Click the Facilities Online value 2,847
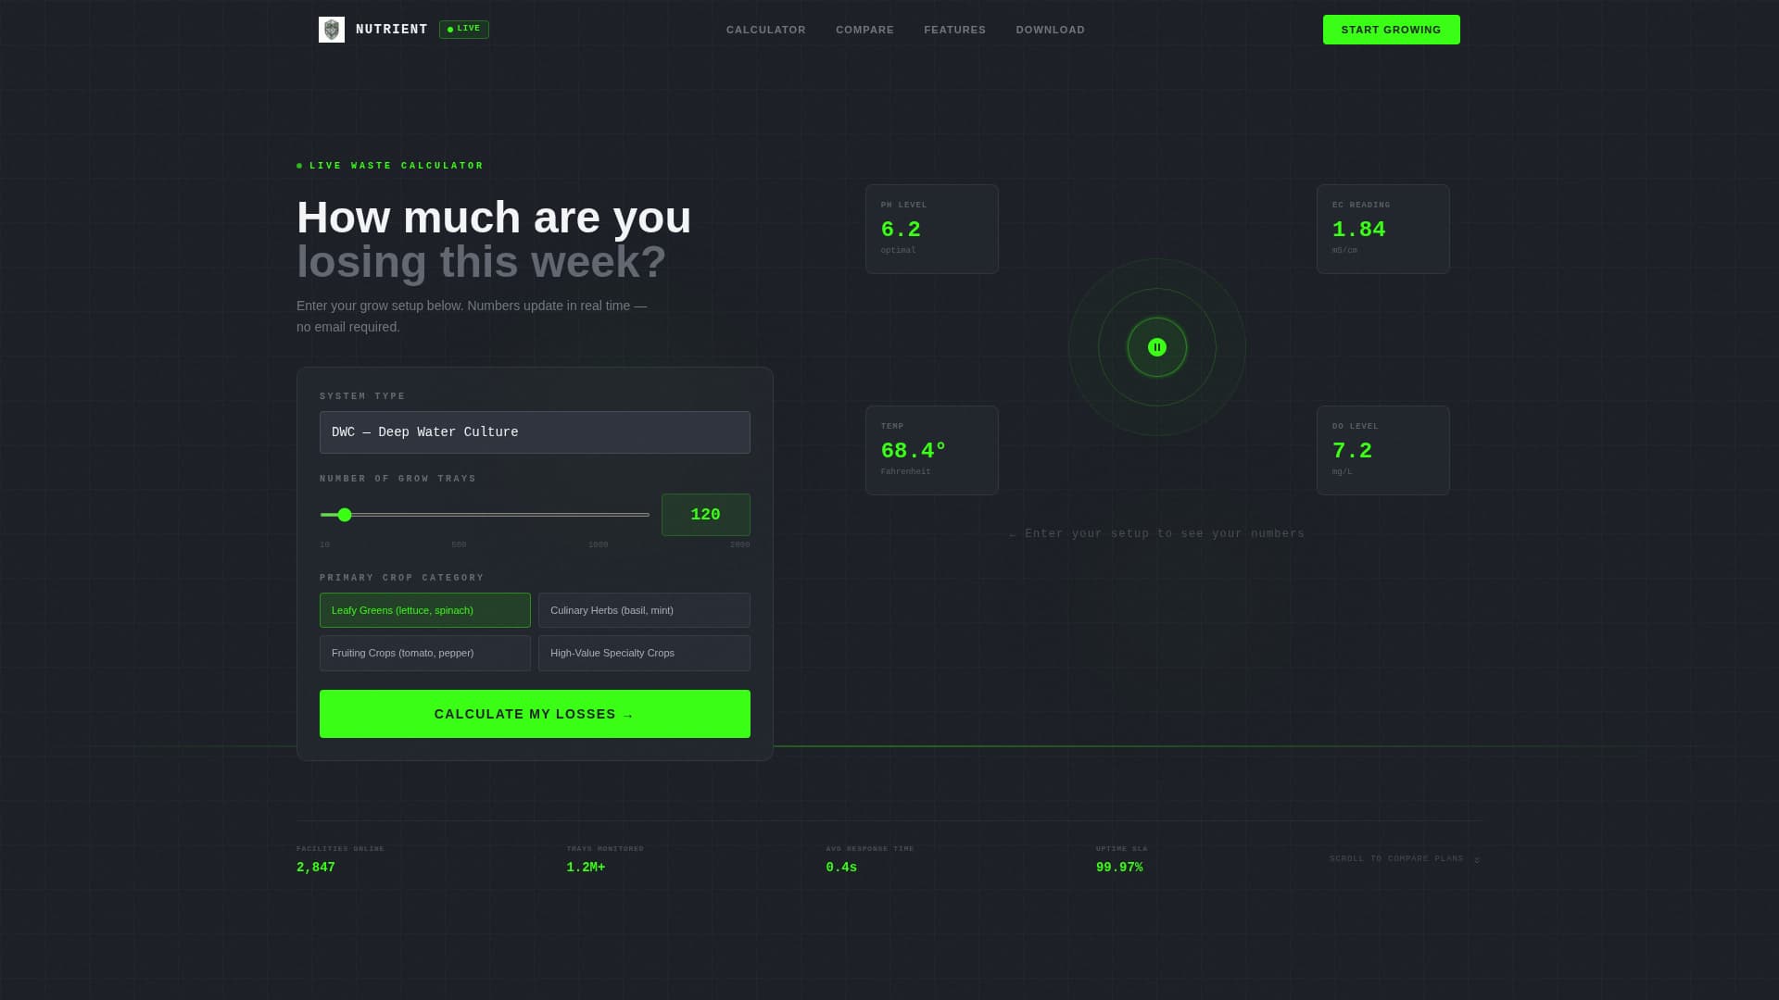Viewport: 1779px width, 1000px height. pos(316,868)
